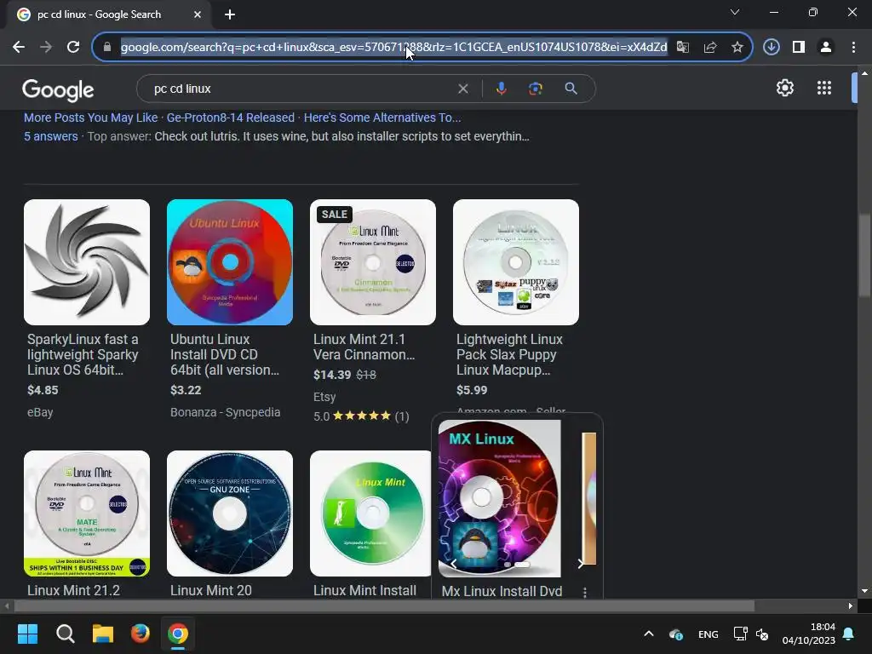872x654 pixels.
Task: Open the translate this page icon
Action: tap(683, 48)
